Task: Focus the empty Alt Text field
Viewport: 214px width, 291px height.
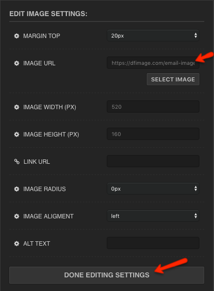Action: (153, 243)
